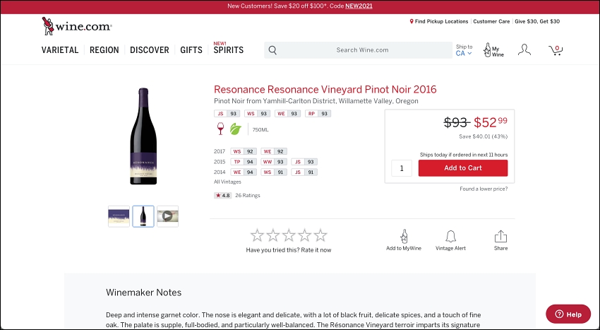The height and width of the screenshot is (330, 600).
Task: Rate the wine five stars
Action: pyautogui.click(x=320, y=235)
